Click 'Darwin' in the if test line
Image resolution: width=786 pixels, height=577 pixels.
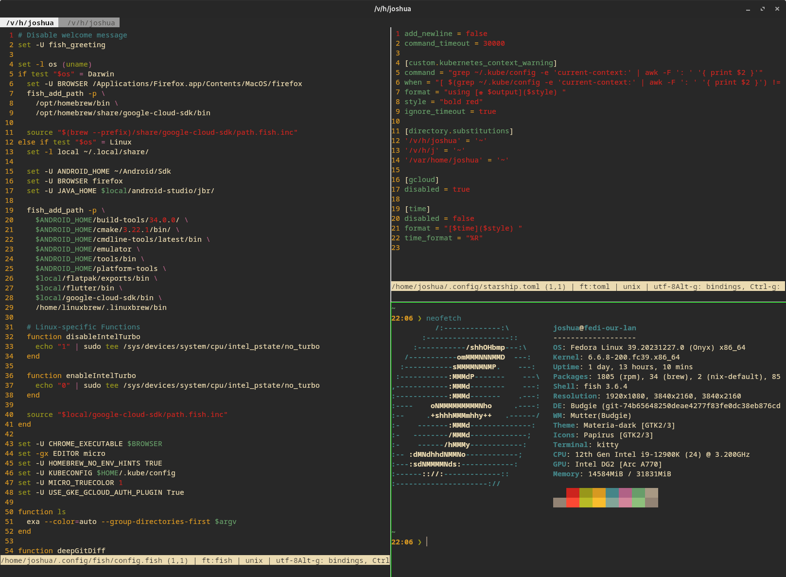click(101, 74)
